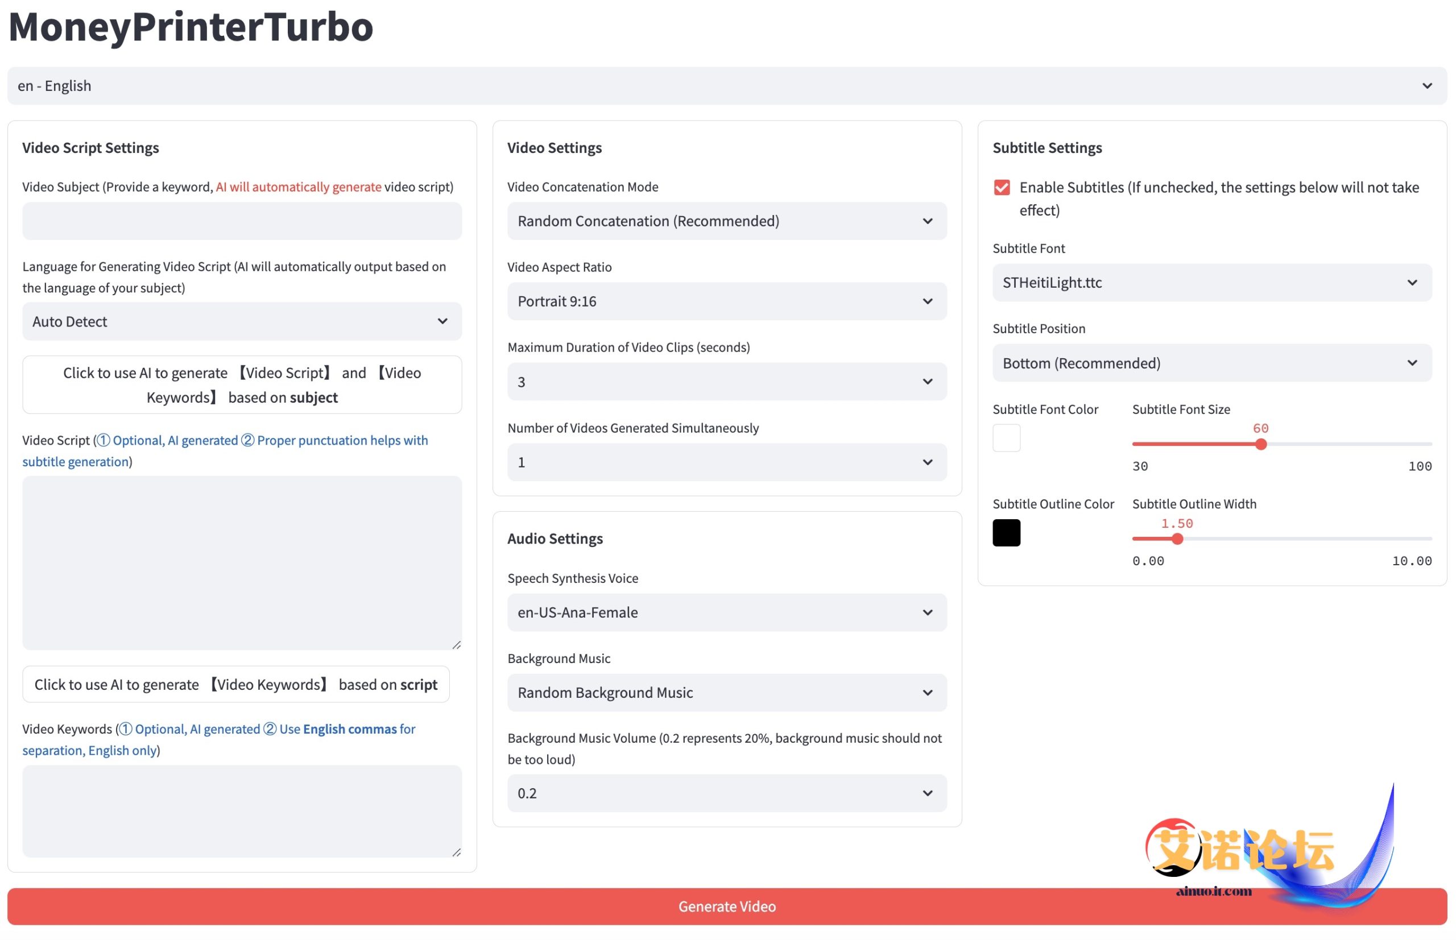Screen dimensions: 1456x940
Task: Open the Background Music dropdown
Action: (727, 692)
